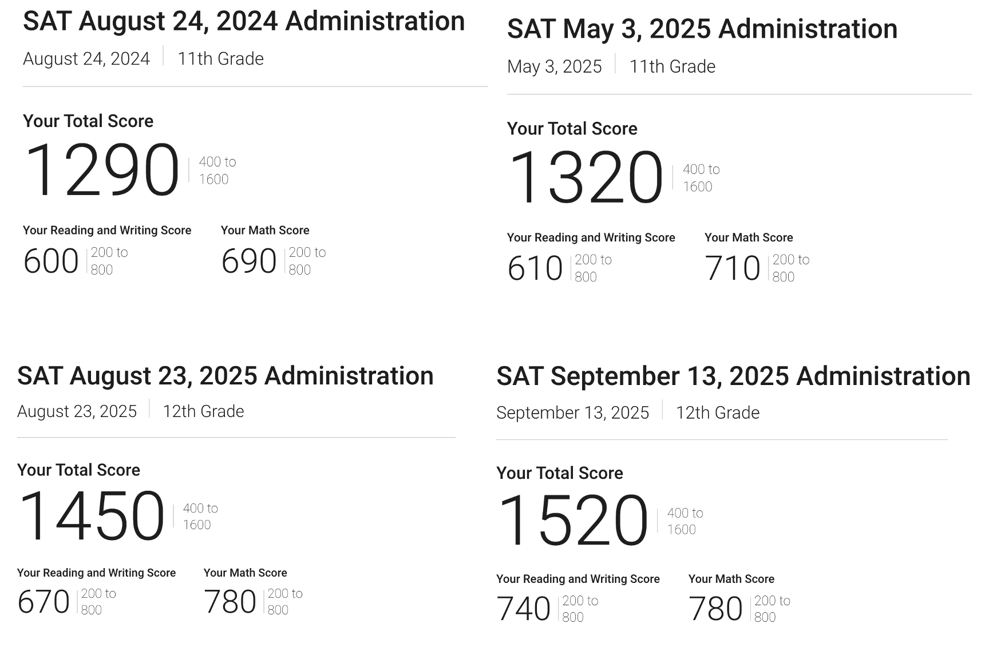Click the SAT August 24, 2024 Administration heading

[x=244, y=22]
